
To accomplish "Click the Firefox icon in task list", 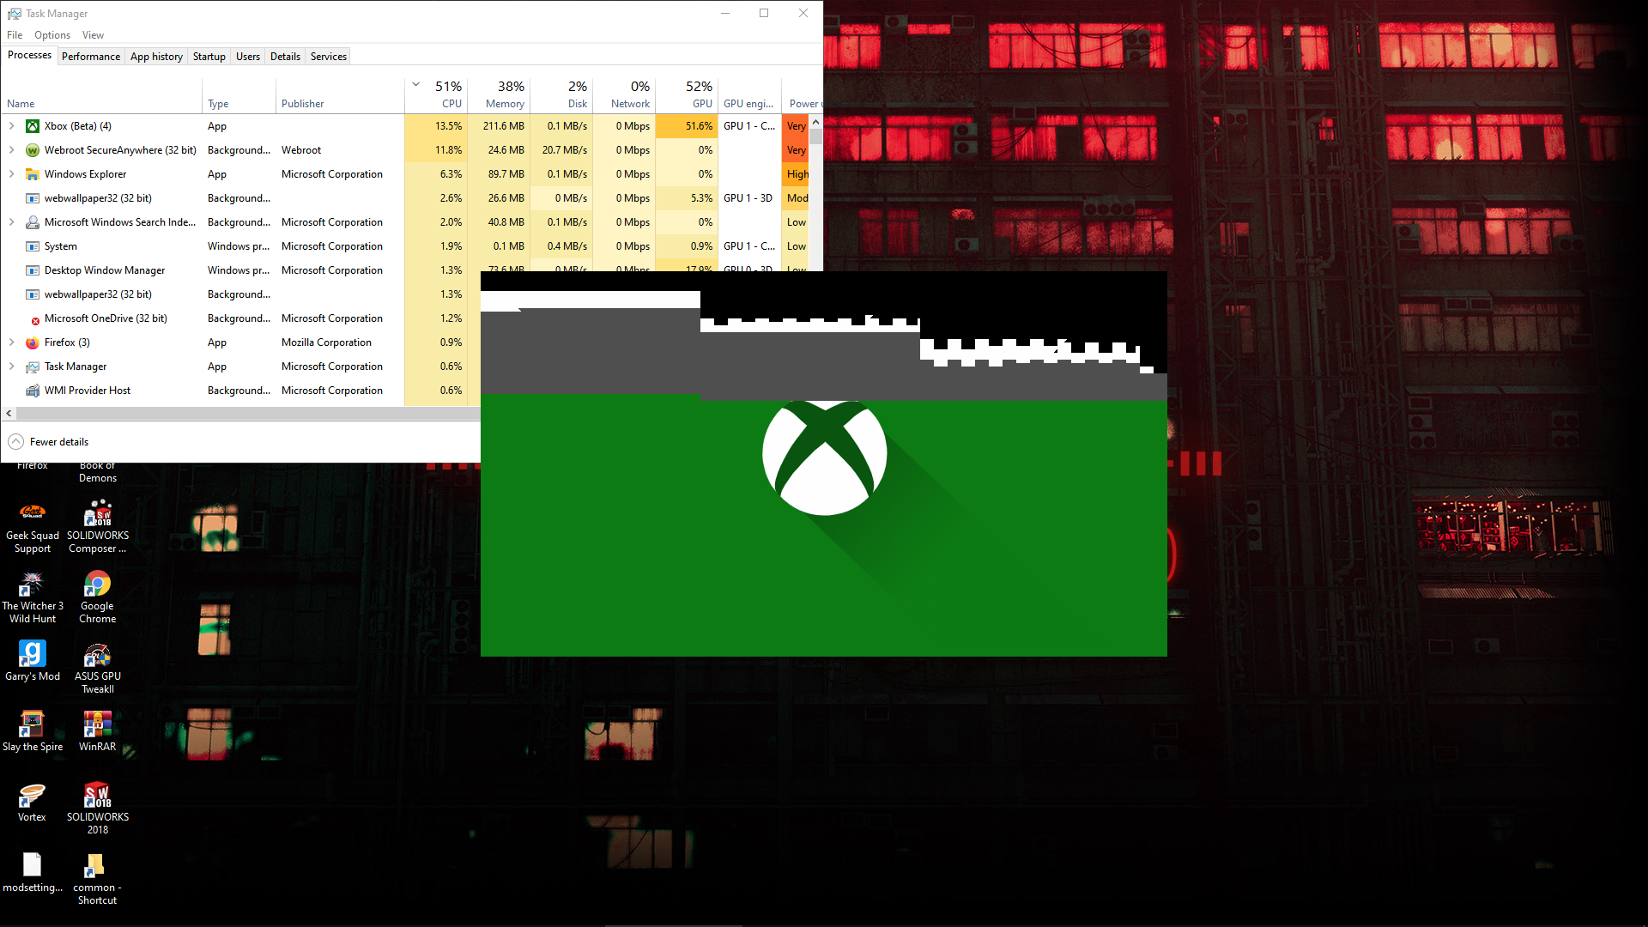I will click(33, 342).
